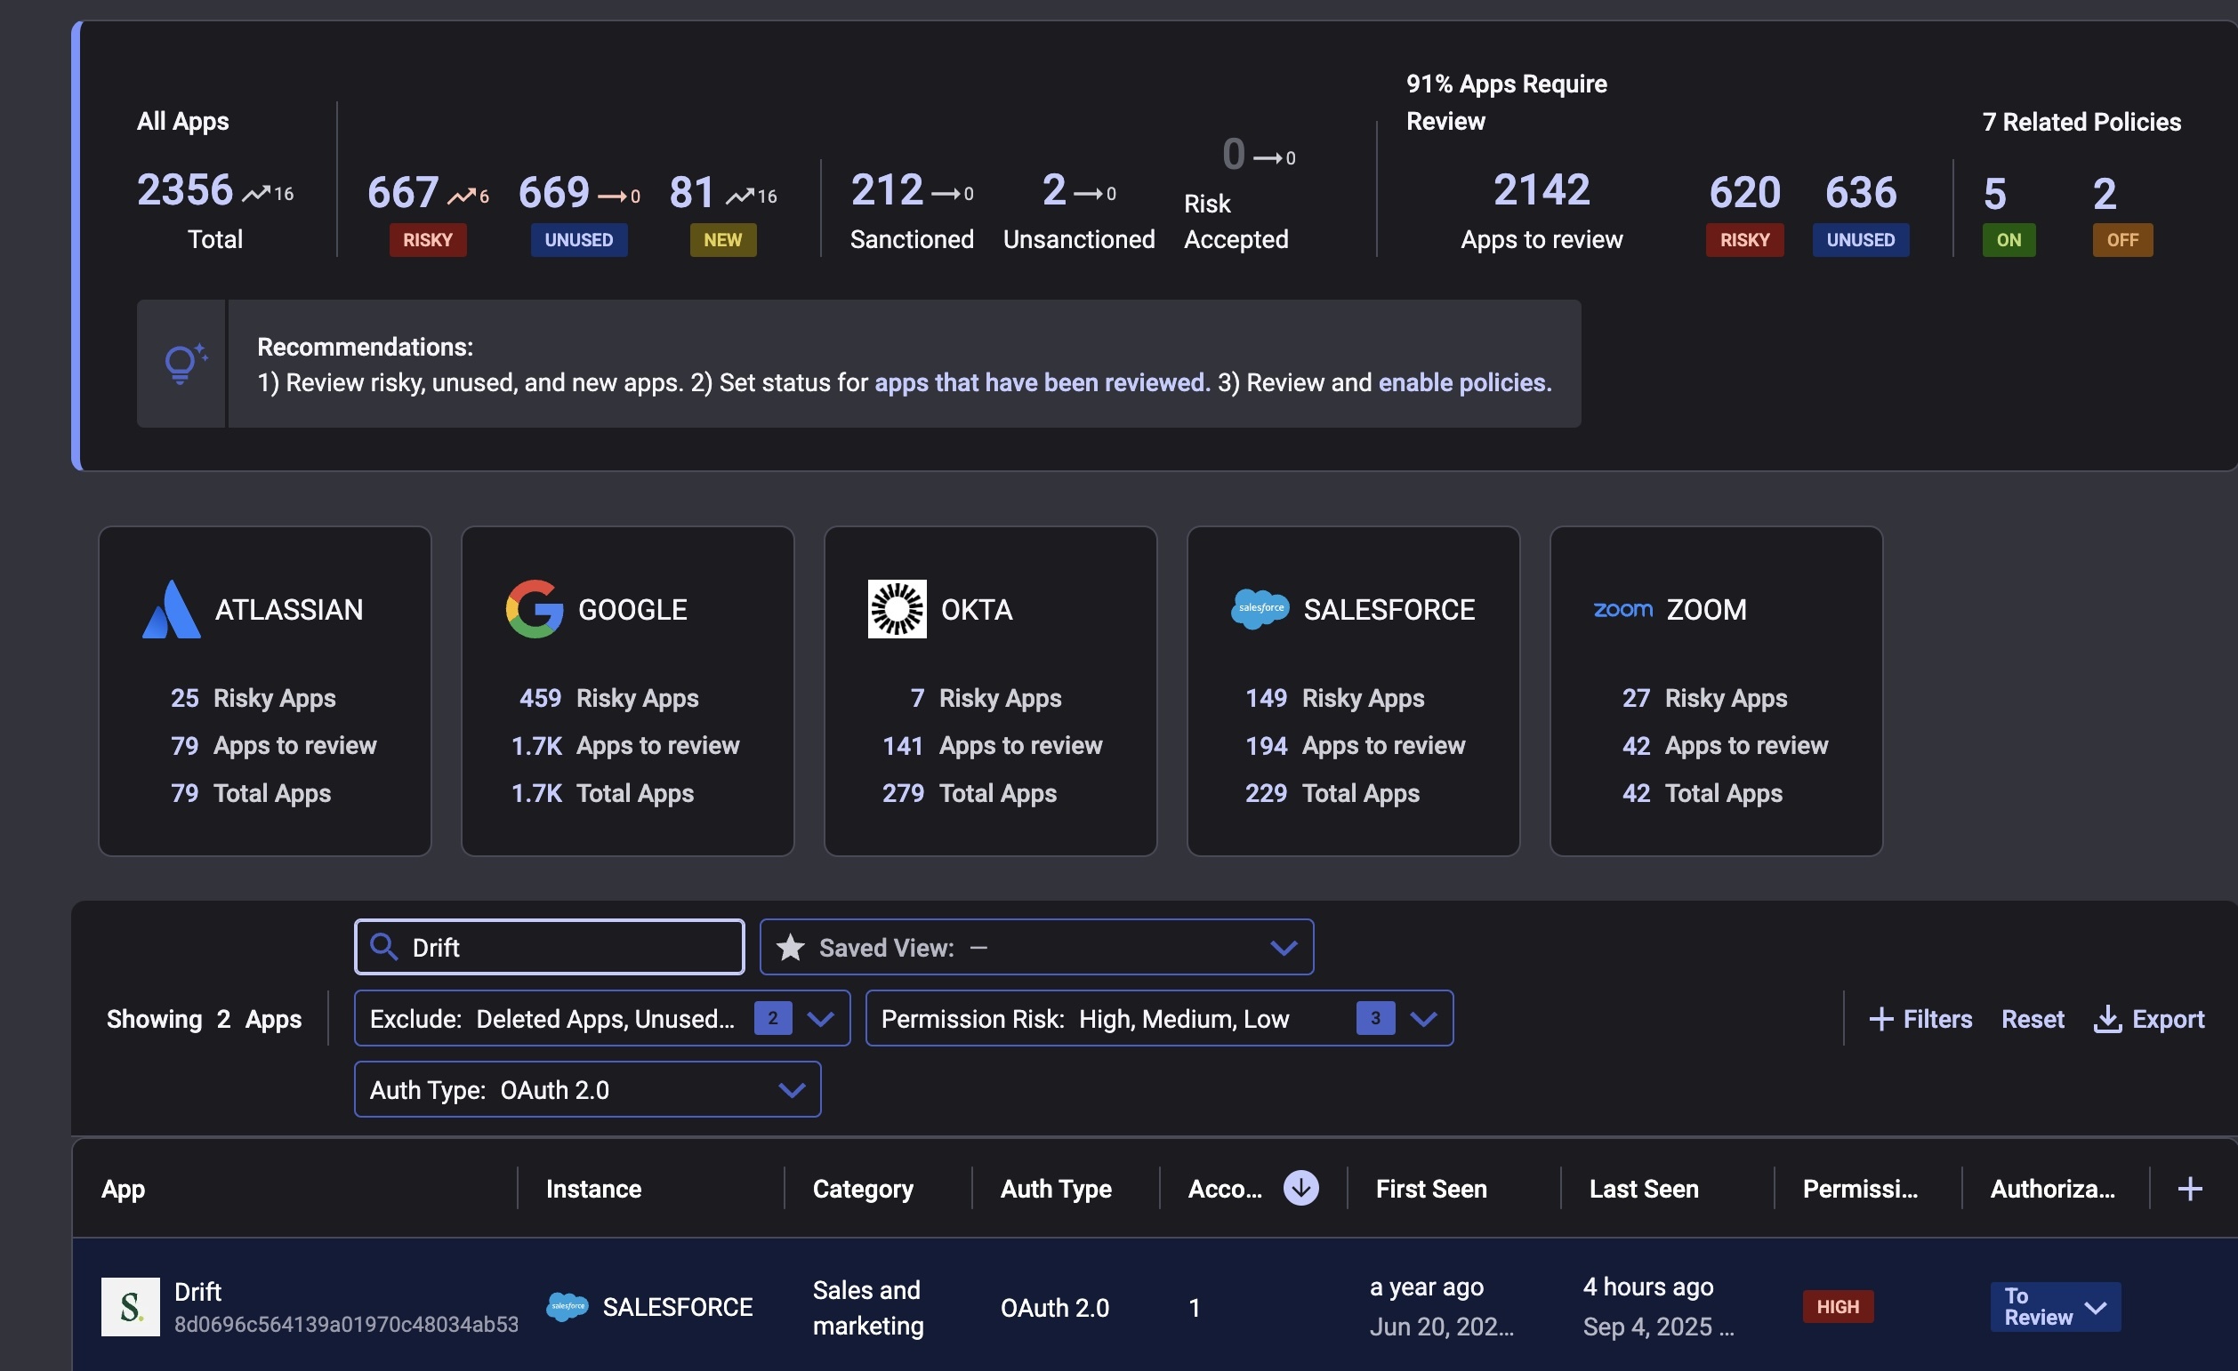Click the Atlassian logo icon
This screenshot has width=2238, height=1371.
click(171, 609)
